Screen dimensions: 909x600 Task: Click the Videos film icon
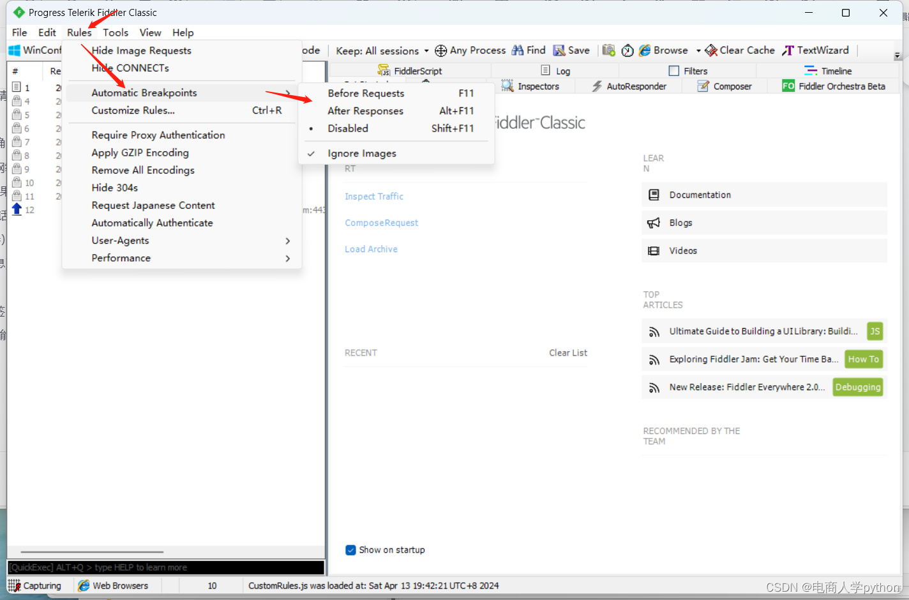[654, 251]
